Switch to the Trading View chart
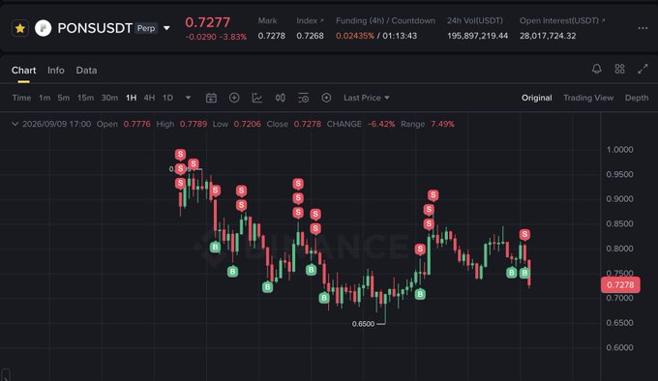Image resolution: width=658 pixels, height=381 pixels. click(x=588, y=98)
